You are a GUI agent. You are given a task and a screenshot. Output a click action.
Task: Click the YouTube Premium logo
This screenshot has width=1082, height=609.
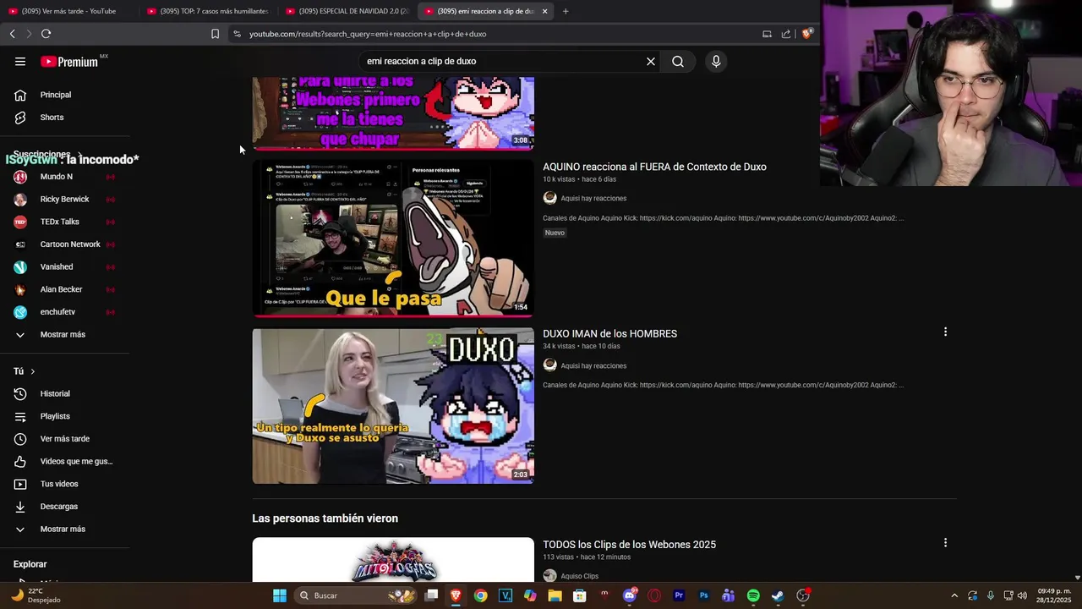(69, 61)
